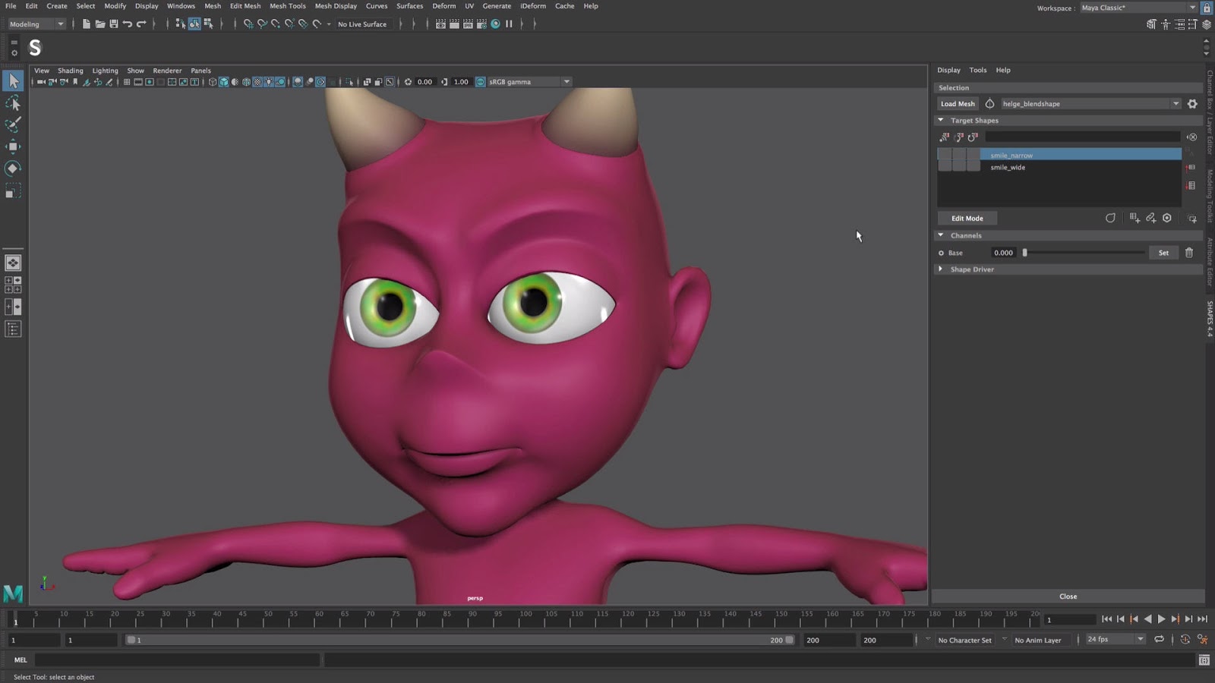Screen dimensions: 1215x683
Task: Open the Deform menu
Action: [443, 6]
